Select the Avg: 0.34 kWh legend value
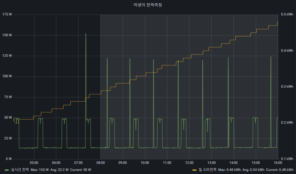The image size is (296, 174). [253, 170]
